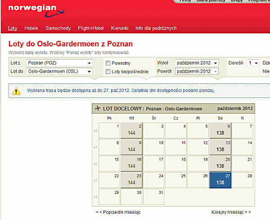Click the Loty do Oslo-Gardermoen z Poznan heading

pos(71,44)
